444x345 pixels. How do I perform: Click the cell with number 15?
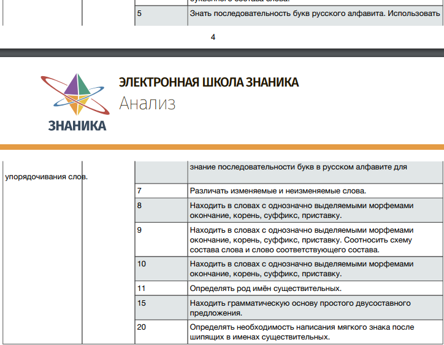point(161,308)
